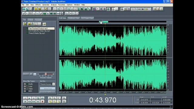194x109 pixels.
Task: Click the circled Play to End button
Action: [38, 98]
